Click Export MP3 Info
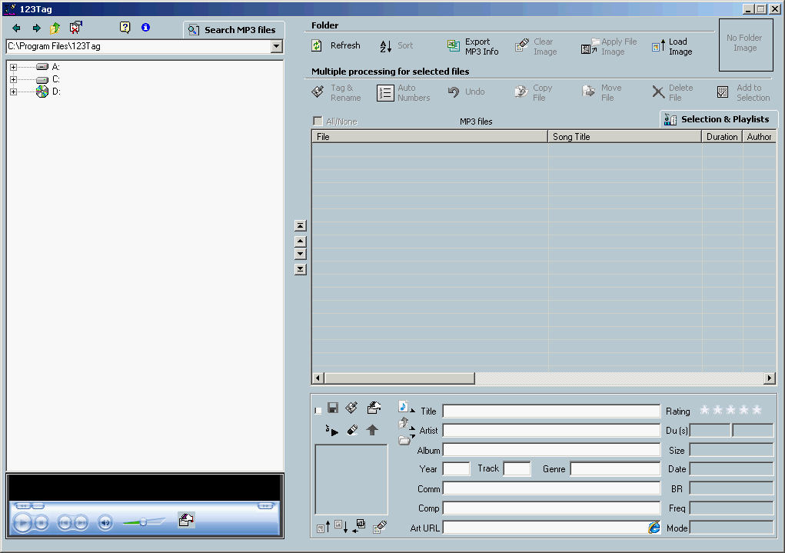785x553 pixels. point(473,47)
